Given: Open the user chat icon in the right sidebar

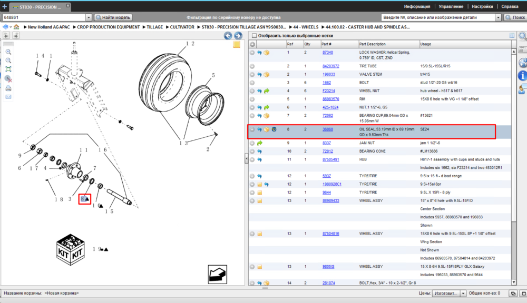Looking at the screenshot, I should pyautogui.click(x=523, y=89).
